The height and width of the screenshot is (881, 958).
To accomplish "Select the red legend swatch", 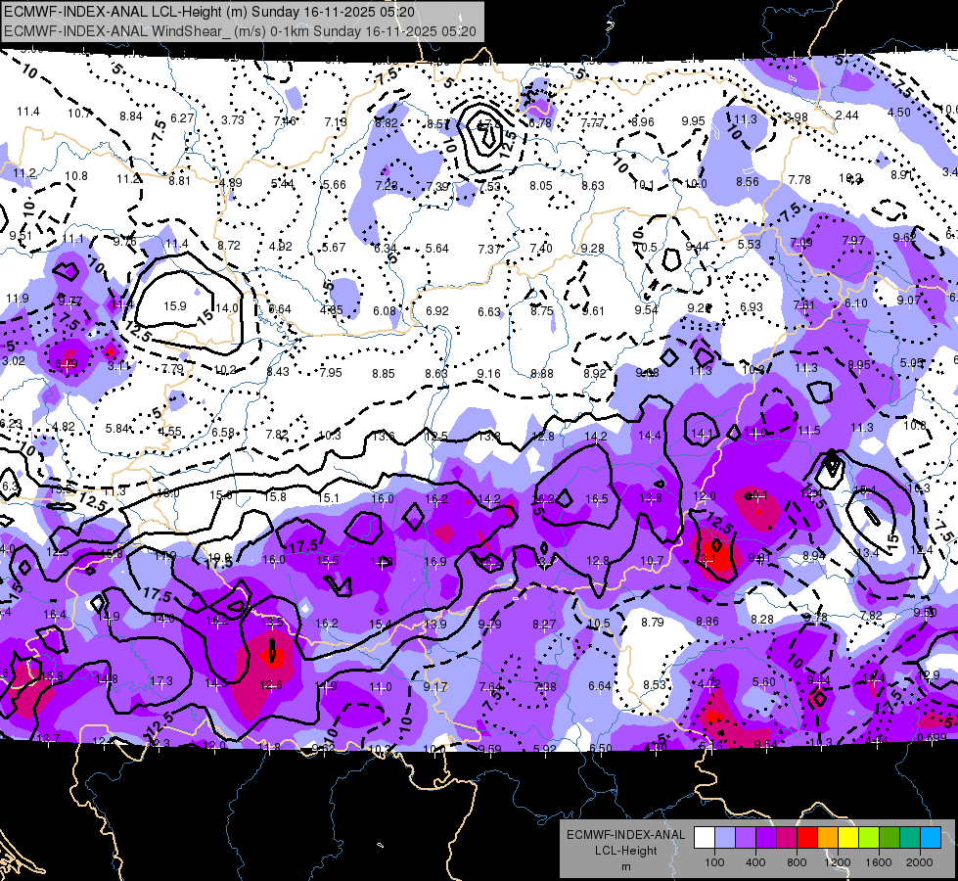I will click(807, 838).
